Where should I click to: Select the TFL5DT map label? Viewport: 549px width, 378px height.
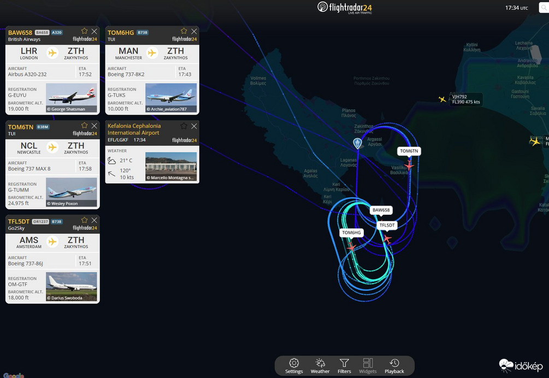387,225
